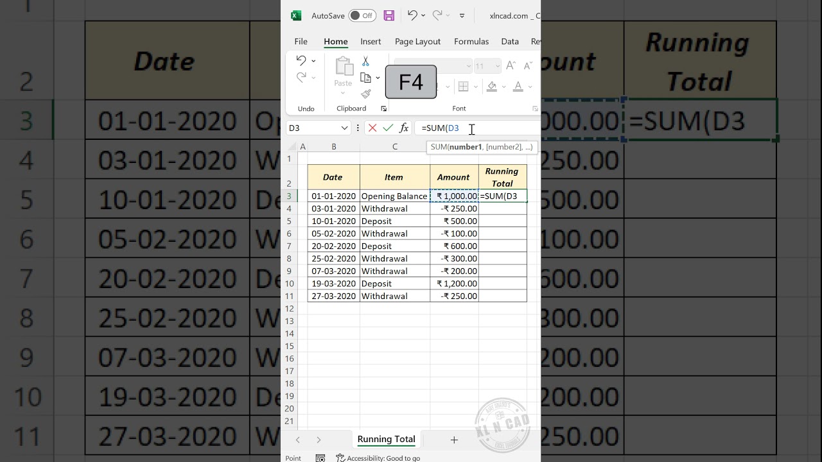The height and width of the screenshot is (462, 822).
Task: Open the File tab
Action: tap(301, 41)
